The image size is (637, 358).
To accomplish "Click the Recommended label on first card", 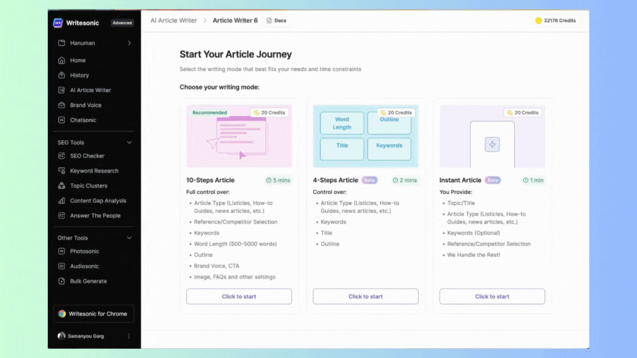I will 210,113.
